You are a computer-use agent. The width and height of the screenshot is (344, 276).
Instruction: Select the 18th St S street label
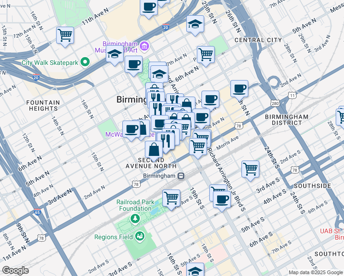pyautogui.click(x=207, y=253)
